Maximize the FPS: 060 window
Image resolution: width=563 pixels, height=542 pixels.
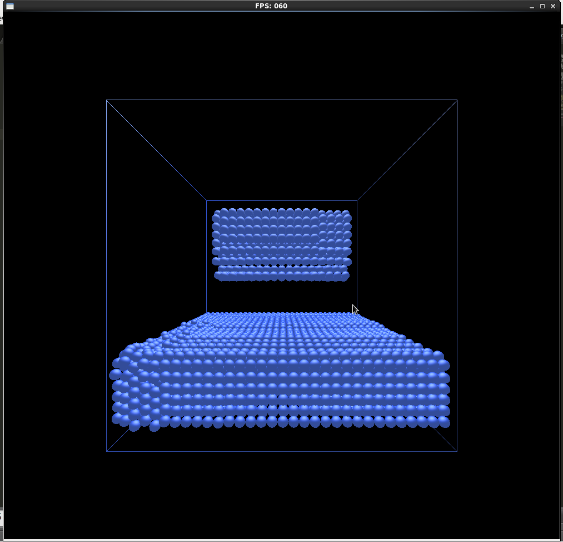tap(542, 6)
